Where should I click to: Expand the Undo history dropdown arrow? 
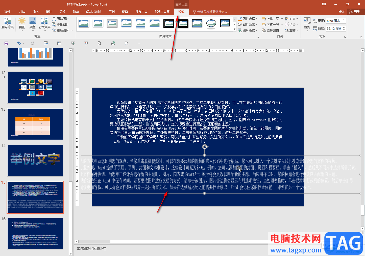click(23, 43)
